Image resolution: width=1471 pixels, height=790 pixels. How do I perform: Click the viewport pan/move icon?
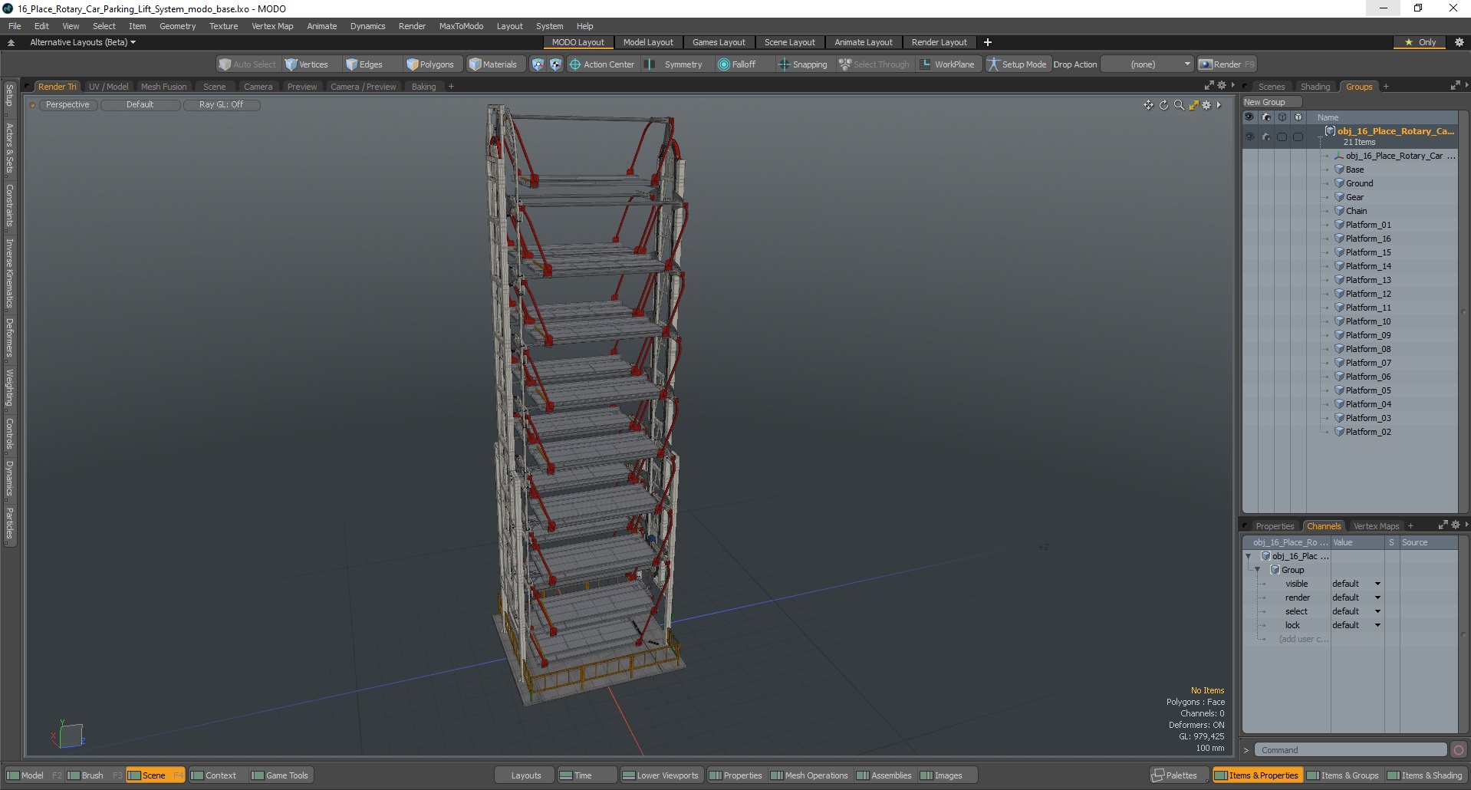pos(1148,105)
